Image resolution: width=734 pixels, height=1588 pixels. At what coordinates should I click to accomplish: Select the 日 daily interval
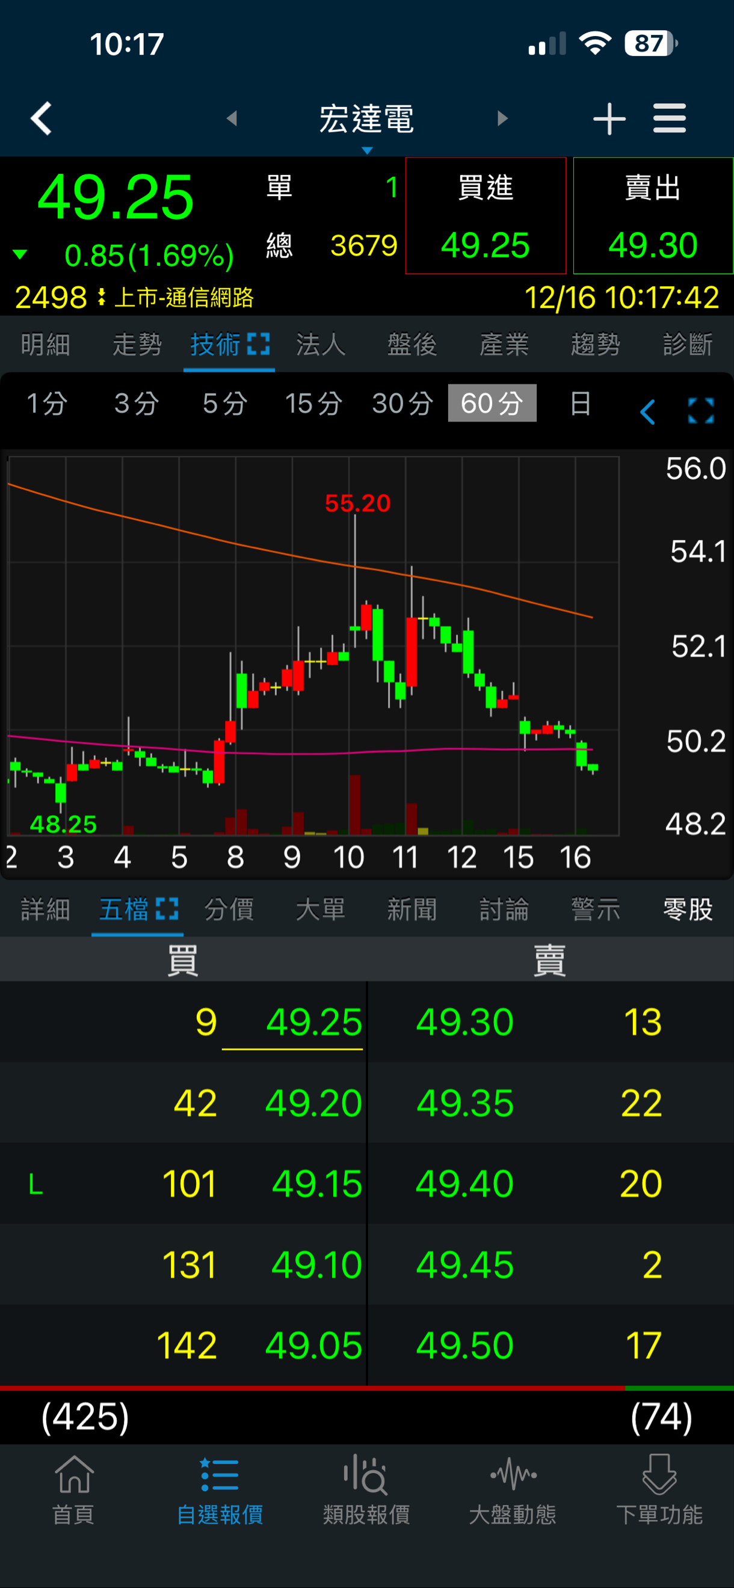[x=581, y=404]
